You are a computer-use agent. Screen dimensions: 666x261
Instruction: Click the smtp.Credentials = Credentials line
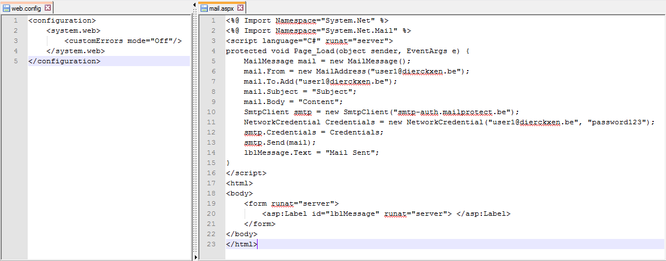coord(314,133)
